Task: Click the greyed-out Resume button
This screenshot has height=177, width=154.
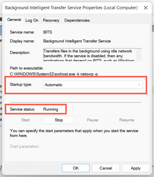Action: (x=127, y=120)
